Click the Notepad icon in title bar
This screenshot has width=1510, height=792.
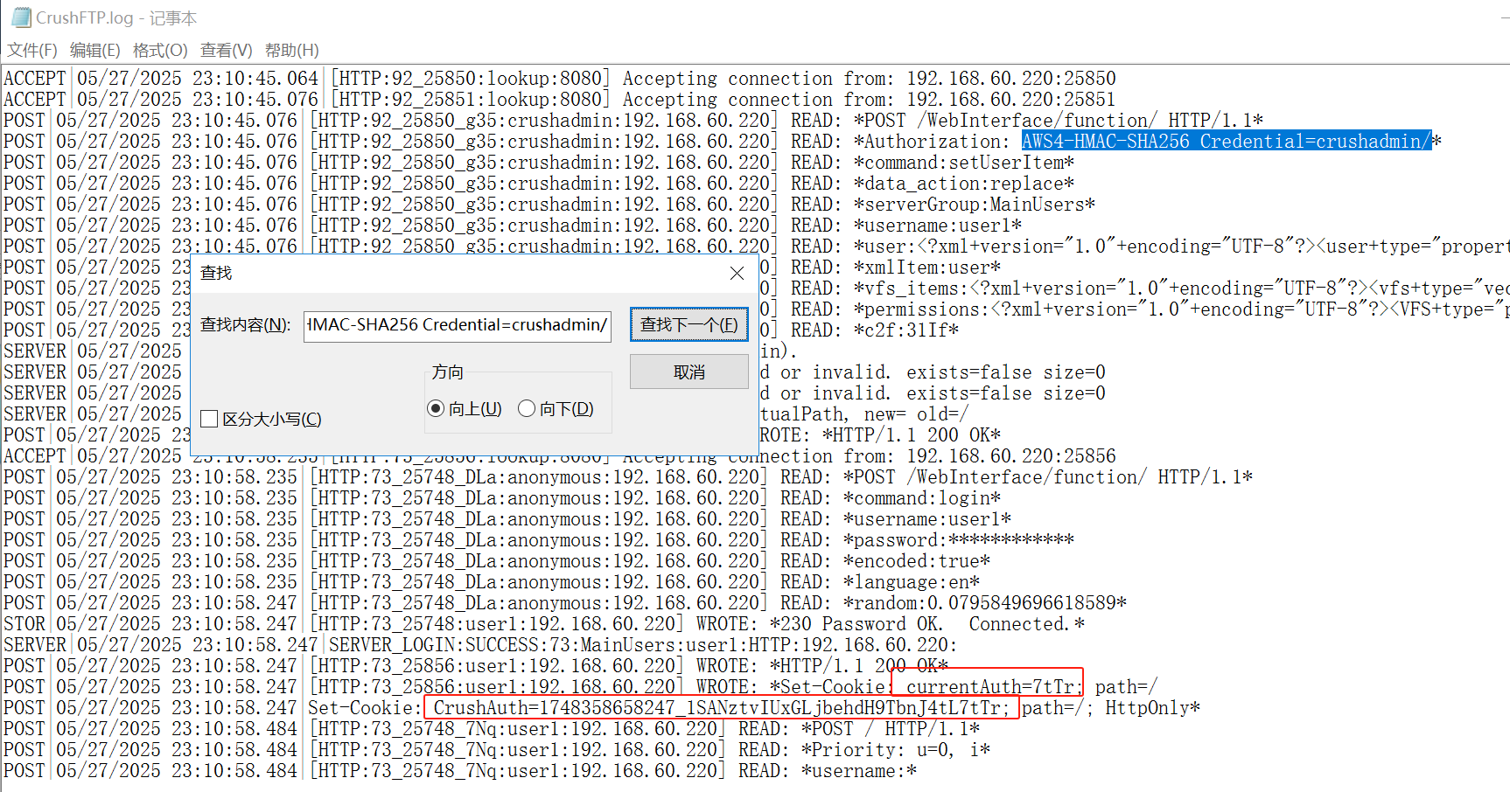pyautogui.click(x=21, y=17)
